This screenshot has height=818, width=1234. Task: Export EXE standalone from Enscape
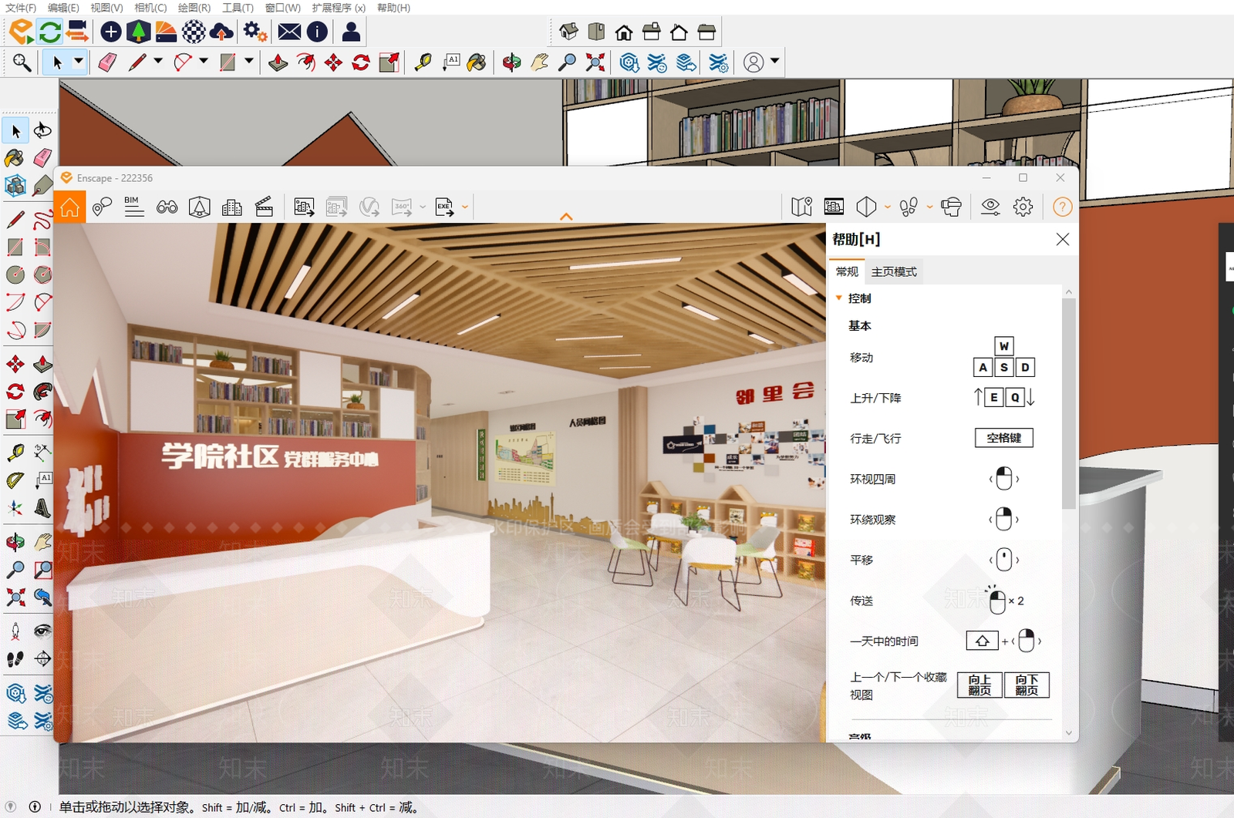tap(444, 207)
